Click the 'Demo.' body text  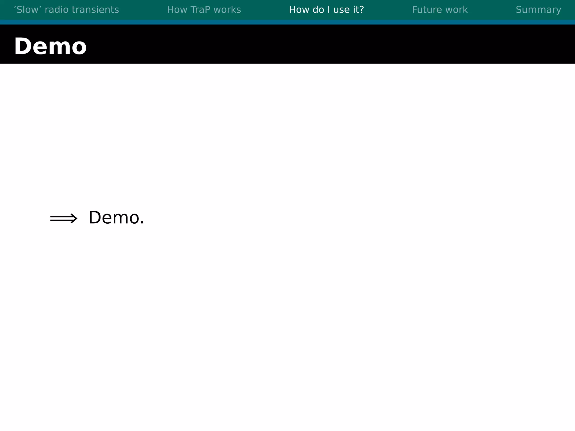click(116, 217)
